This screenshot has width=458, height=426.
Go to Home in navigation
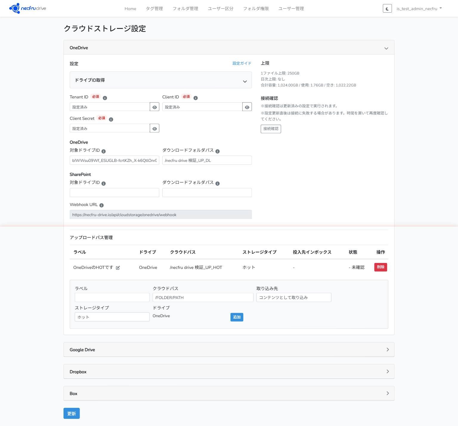pyautogui.click(x=130, y=9)
